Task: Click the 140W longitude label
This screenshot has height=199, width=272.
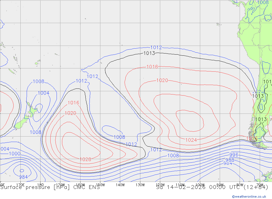Action: (x=120, y=185)
